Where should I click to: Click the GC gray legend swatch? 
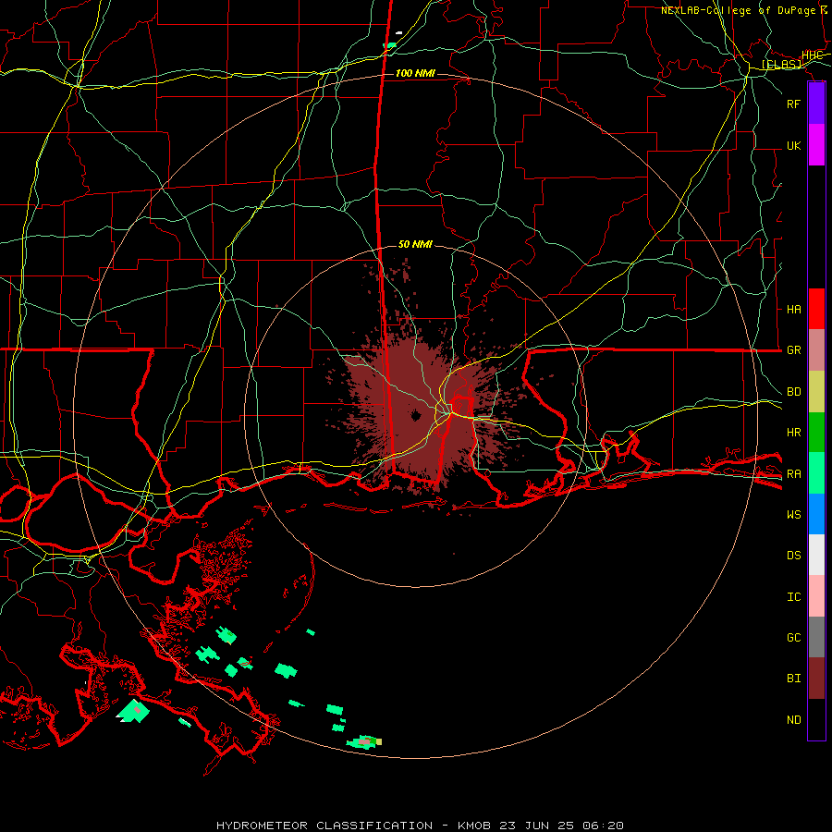816,637
